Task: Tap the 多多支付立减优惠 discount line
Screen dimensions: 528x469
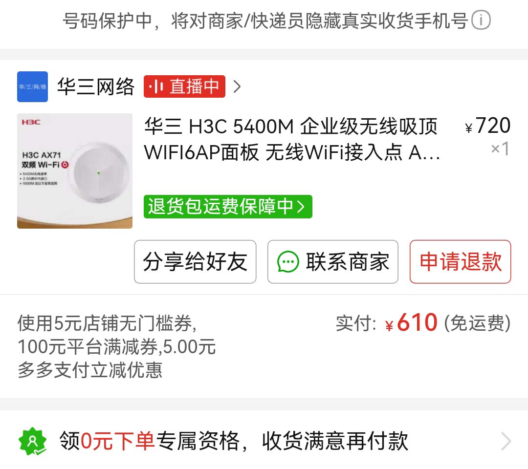Action: pos(90,370)
